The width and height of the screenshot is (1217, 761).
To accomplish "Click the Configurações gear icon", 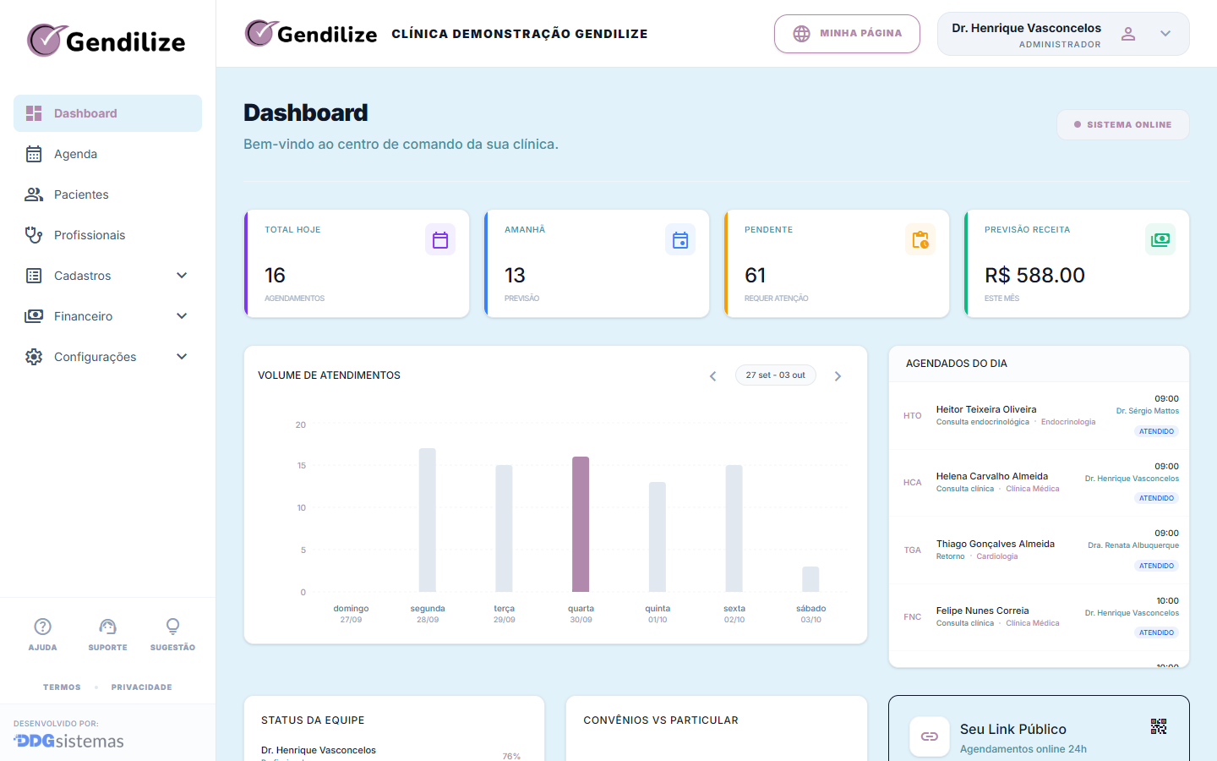I will (x=34, y=357).
